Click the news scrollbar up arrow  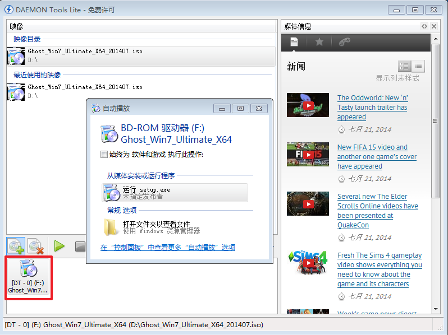[436, 39]
